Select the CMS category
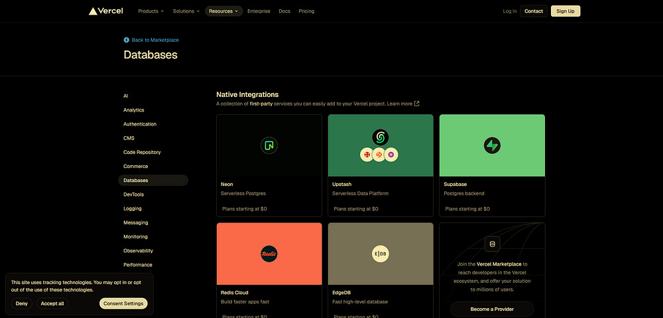This screenshot has width=663, height=318. coord(129,138)
